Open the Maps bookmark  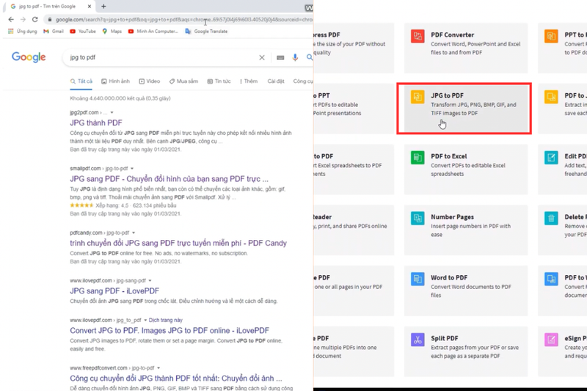coord(112,32)
